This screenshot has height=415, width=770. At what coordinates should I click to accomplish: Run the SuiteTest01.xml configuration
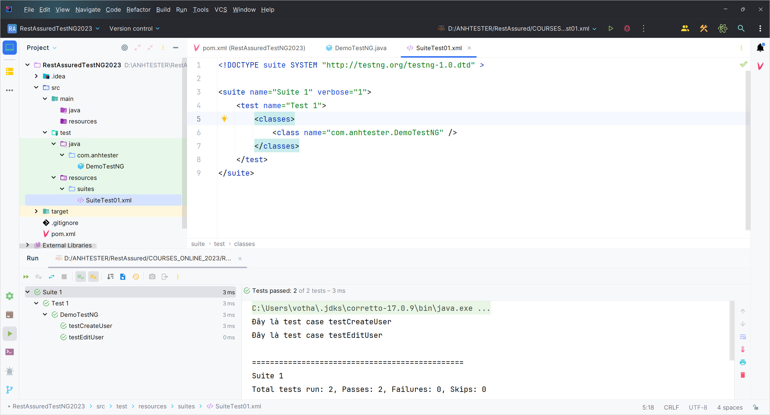pyautogui.click(x=611, y=29)
